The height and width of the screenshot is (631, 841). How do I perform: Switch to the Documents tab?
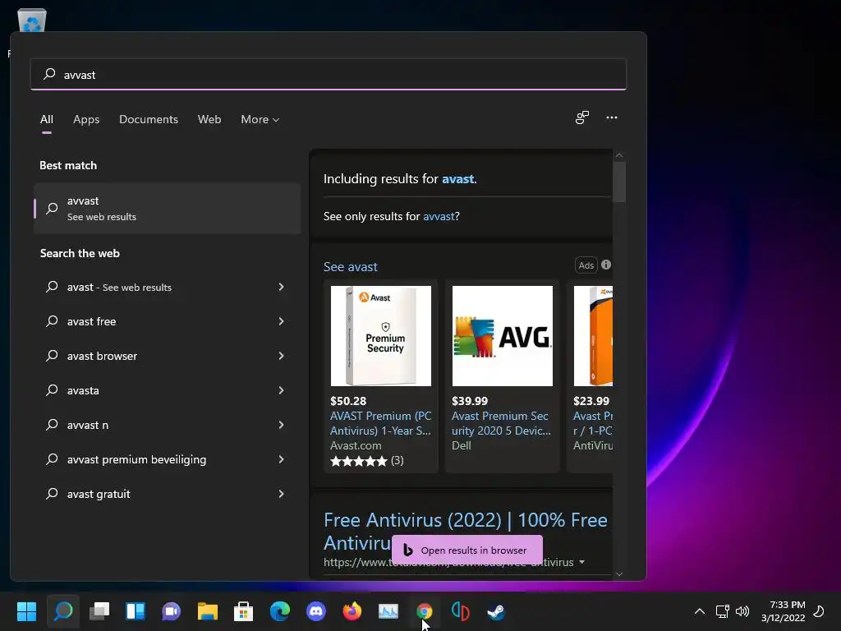[149, 120]
